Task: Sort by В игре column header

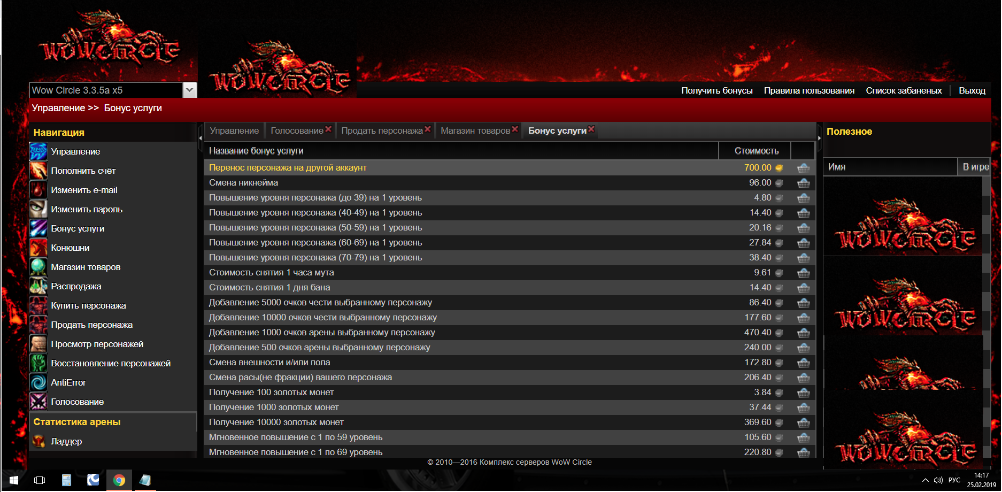Action: pyautogui.click(x=975, y=167)
